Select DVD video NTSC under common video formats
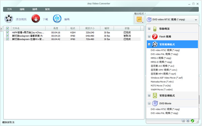The height and width of the screenshot is (126, 202). 165,50
